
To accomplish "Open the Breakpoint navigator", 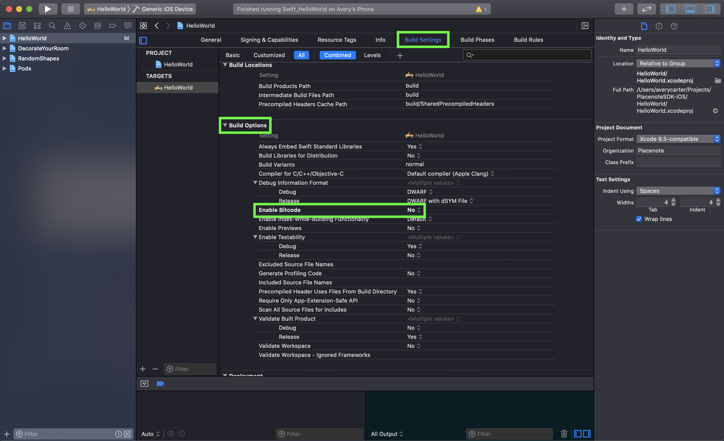I will tap(113, 26).
